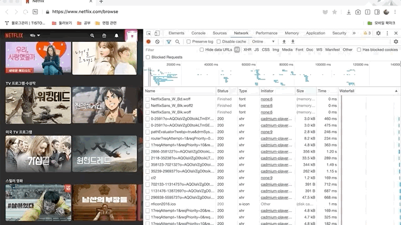Switch to the Memory tab
The width and height of the screenshot is (401, 225).
point(292,33)
